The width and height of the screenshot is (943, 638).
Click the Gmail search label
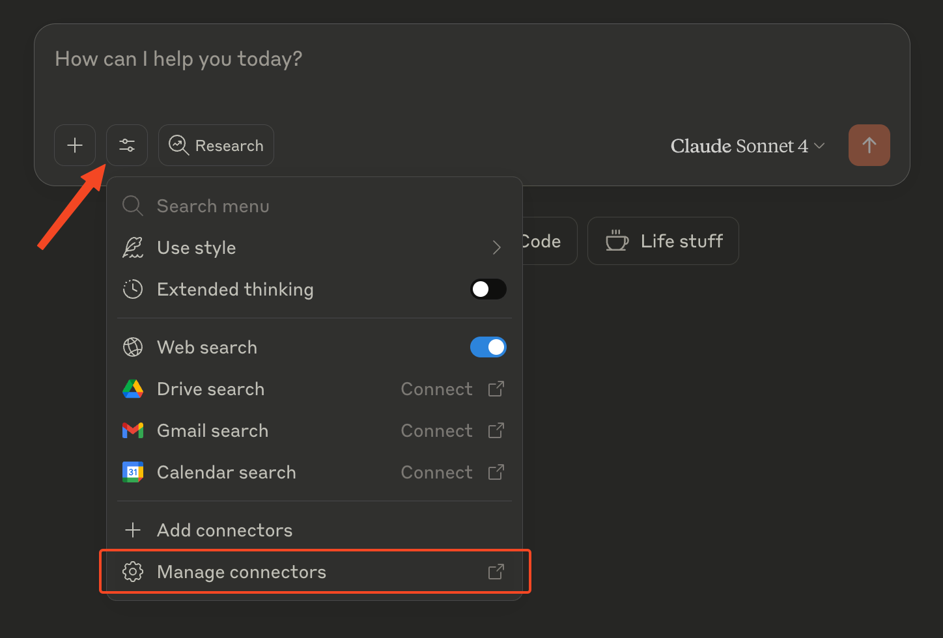(x=213, y=431)
